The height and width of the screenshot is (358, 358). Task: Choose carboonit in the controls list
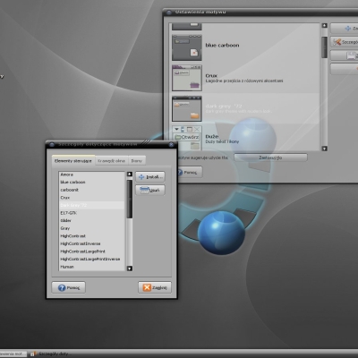(x=91, y=190)
